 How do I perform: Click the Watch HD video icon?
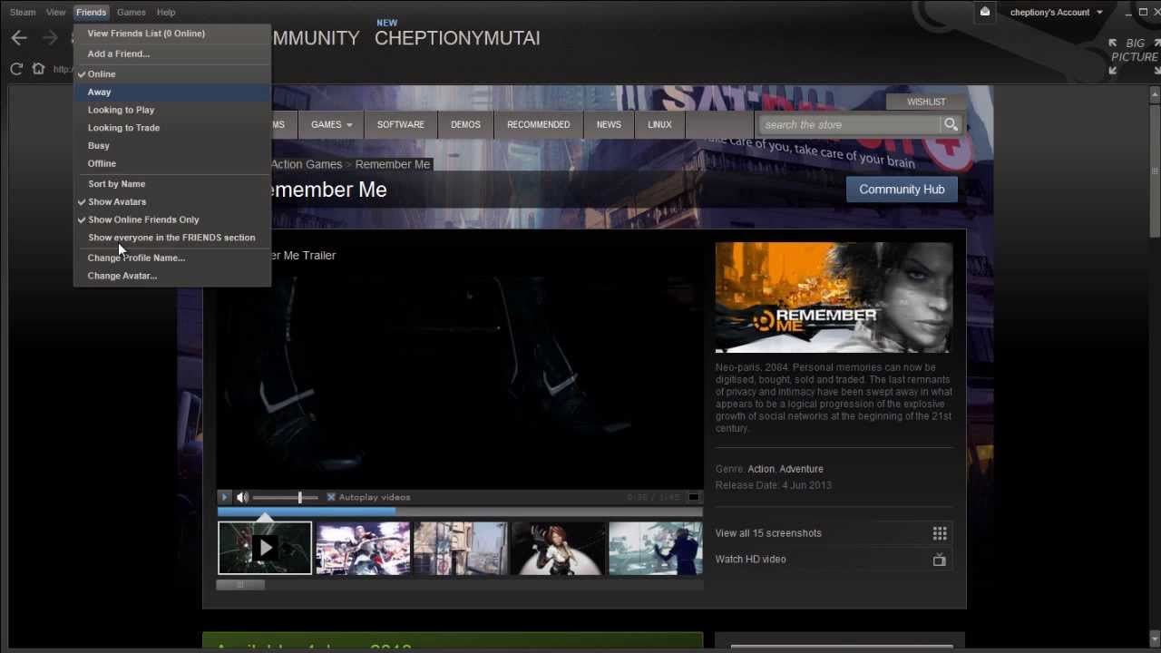coord(940,560)
